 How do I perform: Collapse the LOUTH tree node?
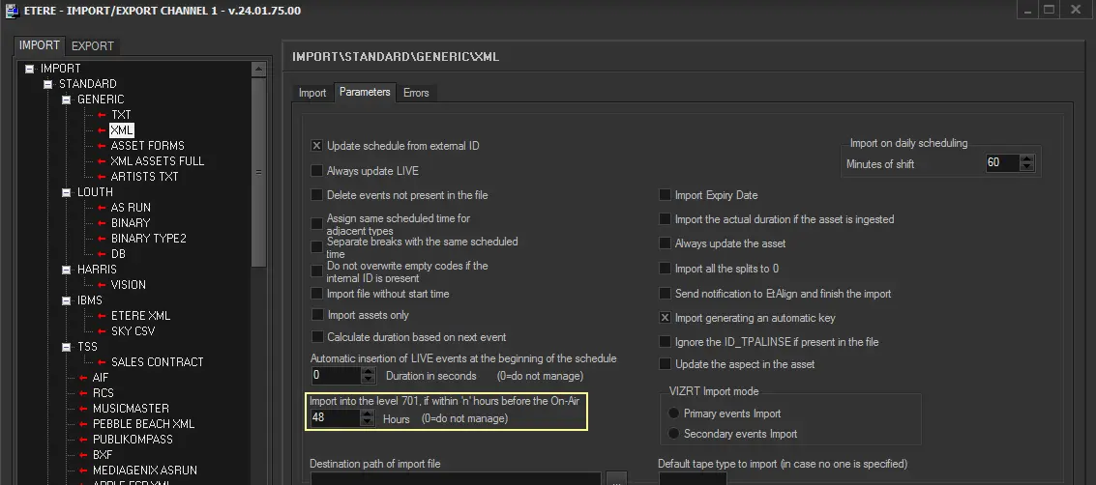coord(67,192)
